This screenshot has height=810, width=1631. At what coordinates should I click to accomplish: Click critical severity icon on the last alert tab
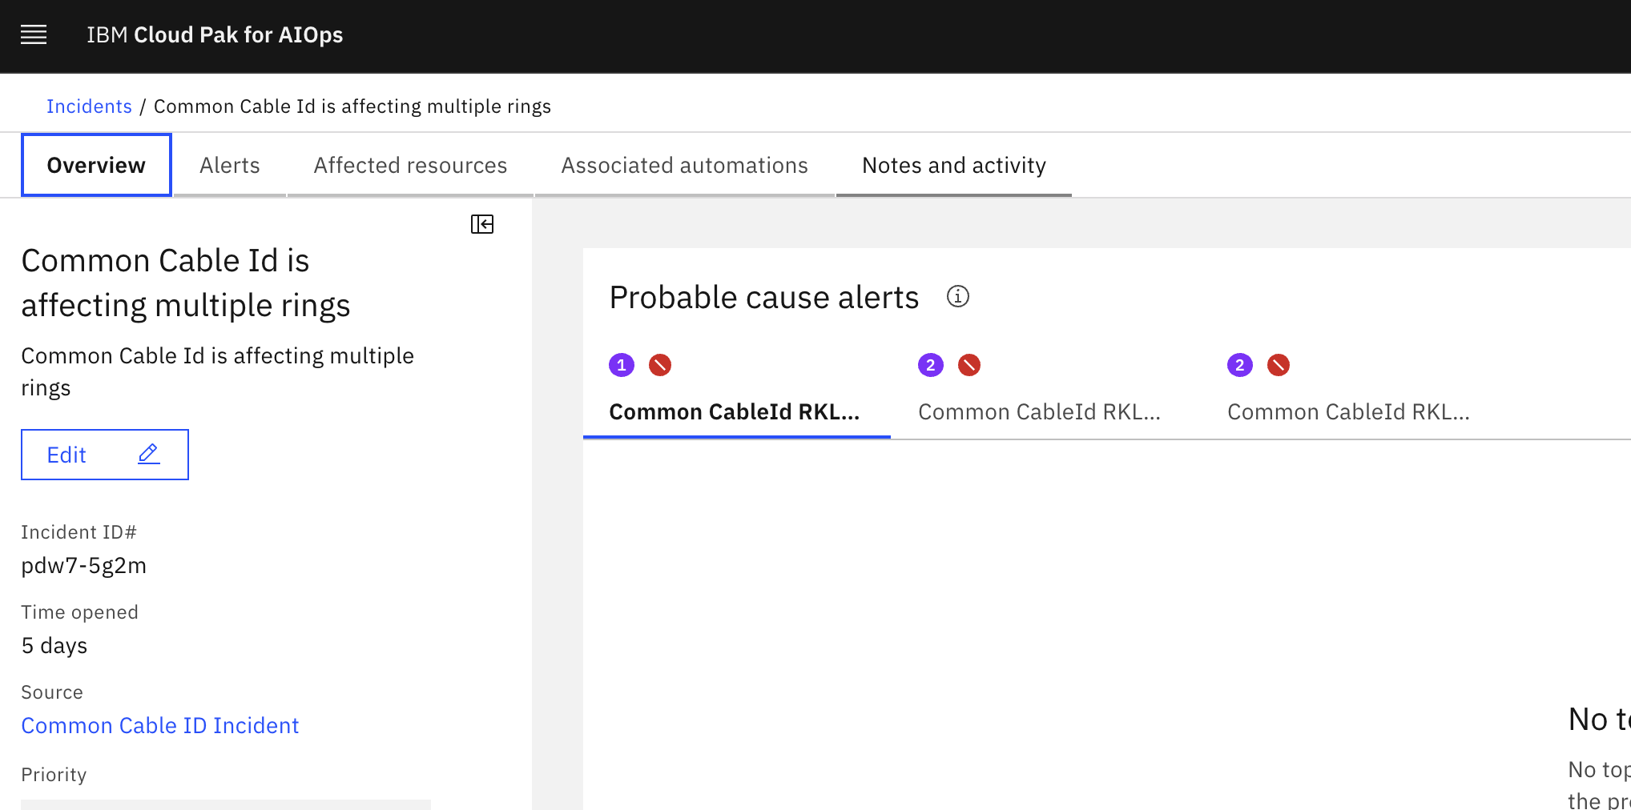[x=1279, y=365]
